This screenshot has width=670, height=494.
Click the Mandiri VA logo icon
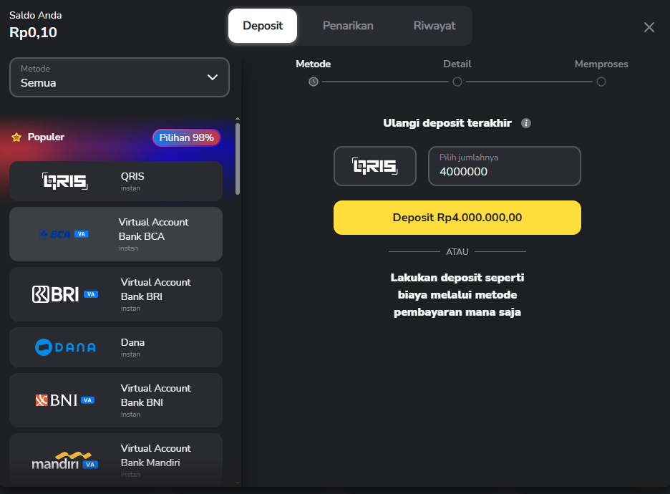point(65,460)
